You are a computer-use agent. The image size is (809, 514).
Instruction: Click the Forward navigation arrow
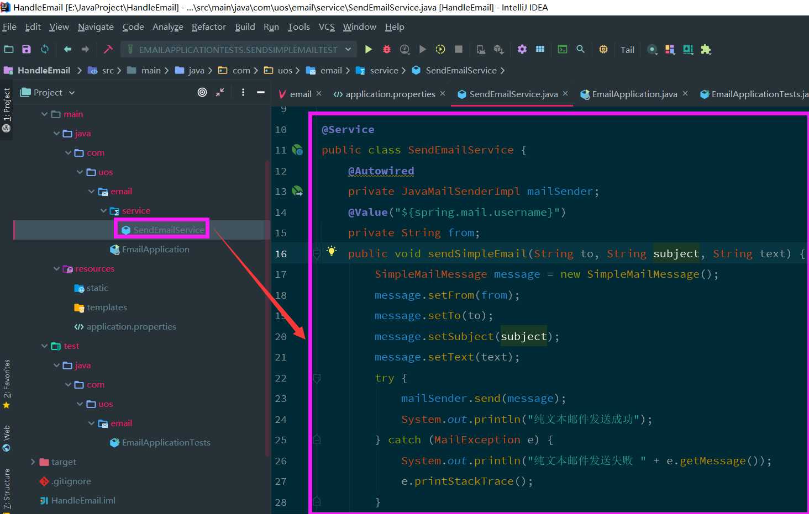(x=85, y=49)
